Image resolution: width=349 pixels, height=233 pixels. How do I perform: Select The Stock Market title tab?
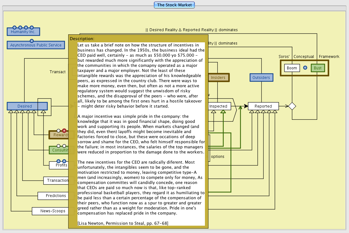pos(174,5)
